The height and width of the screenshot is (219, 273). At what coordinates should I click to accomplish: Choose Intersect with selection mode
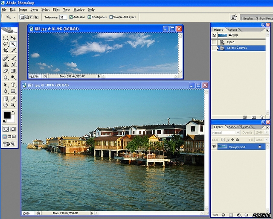coord(36,17)
